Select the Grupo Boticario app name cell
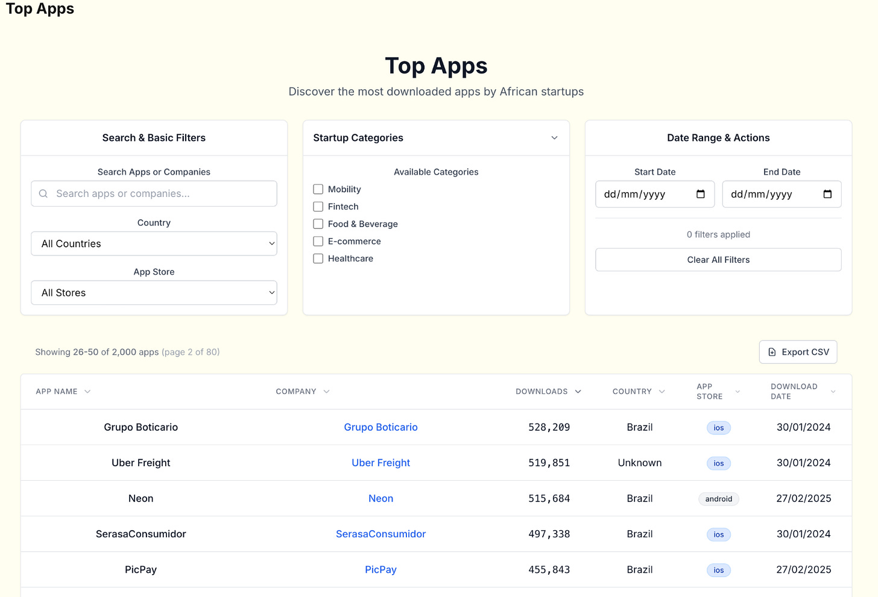This screenshot has height=597, width=878. tap(141, 427)
